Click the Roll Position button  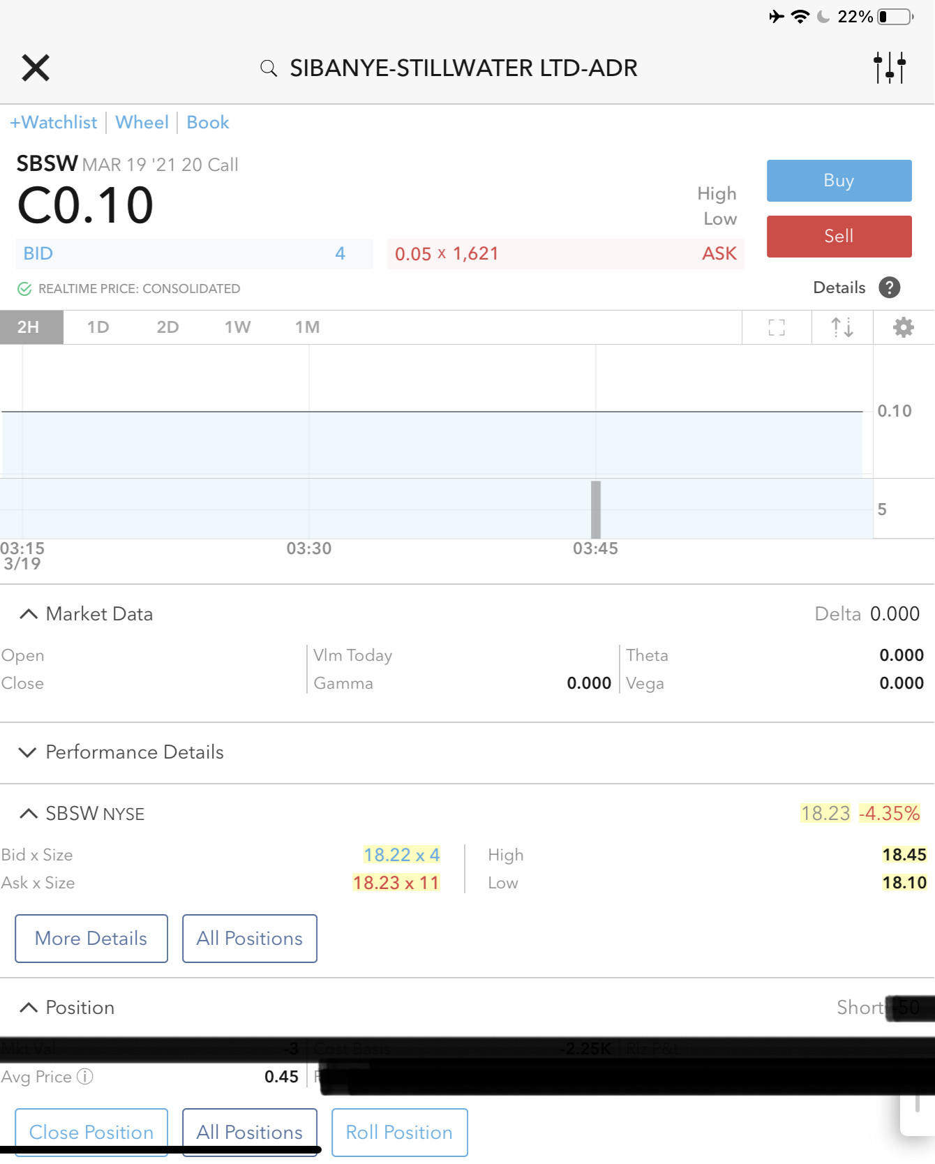(x=399, y=1132)
